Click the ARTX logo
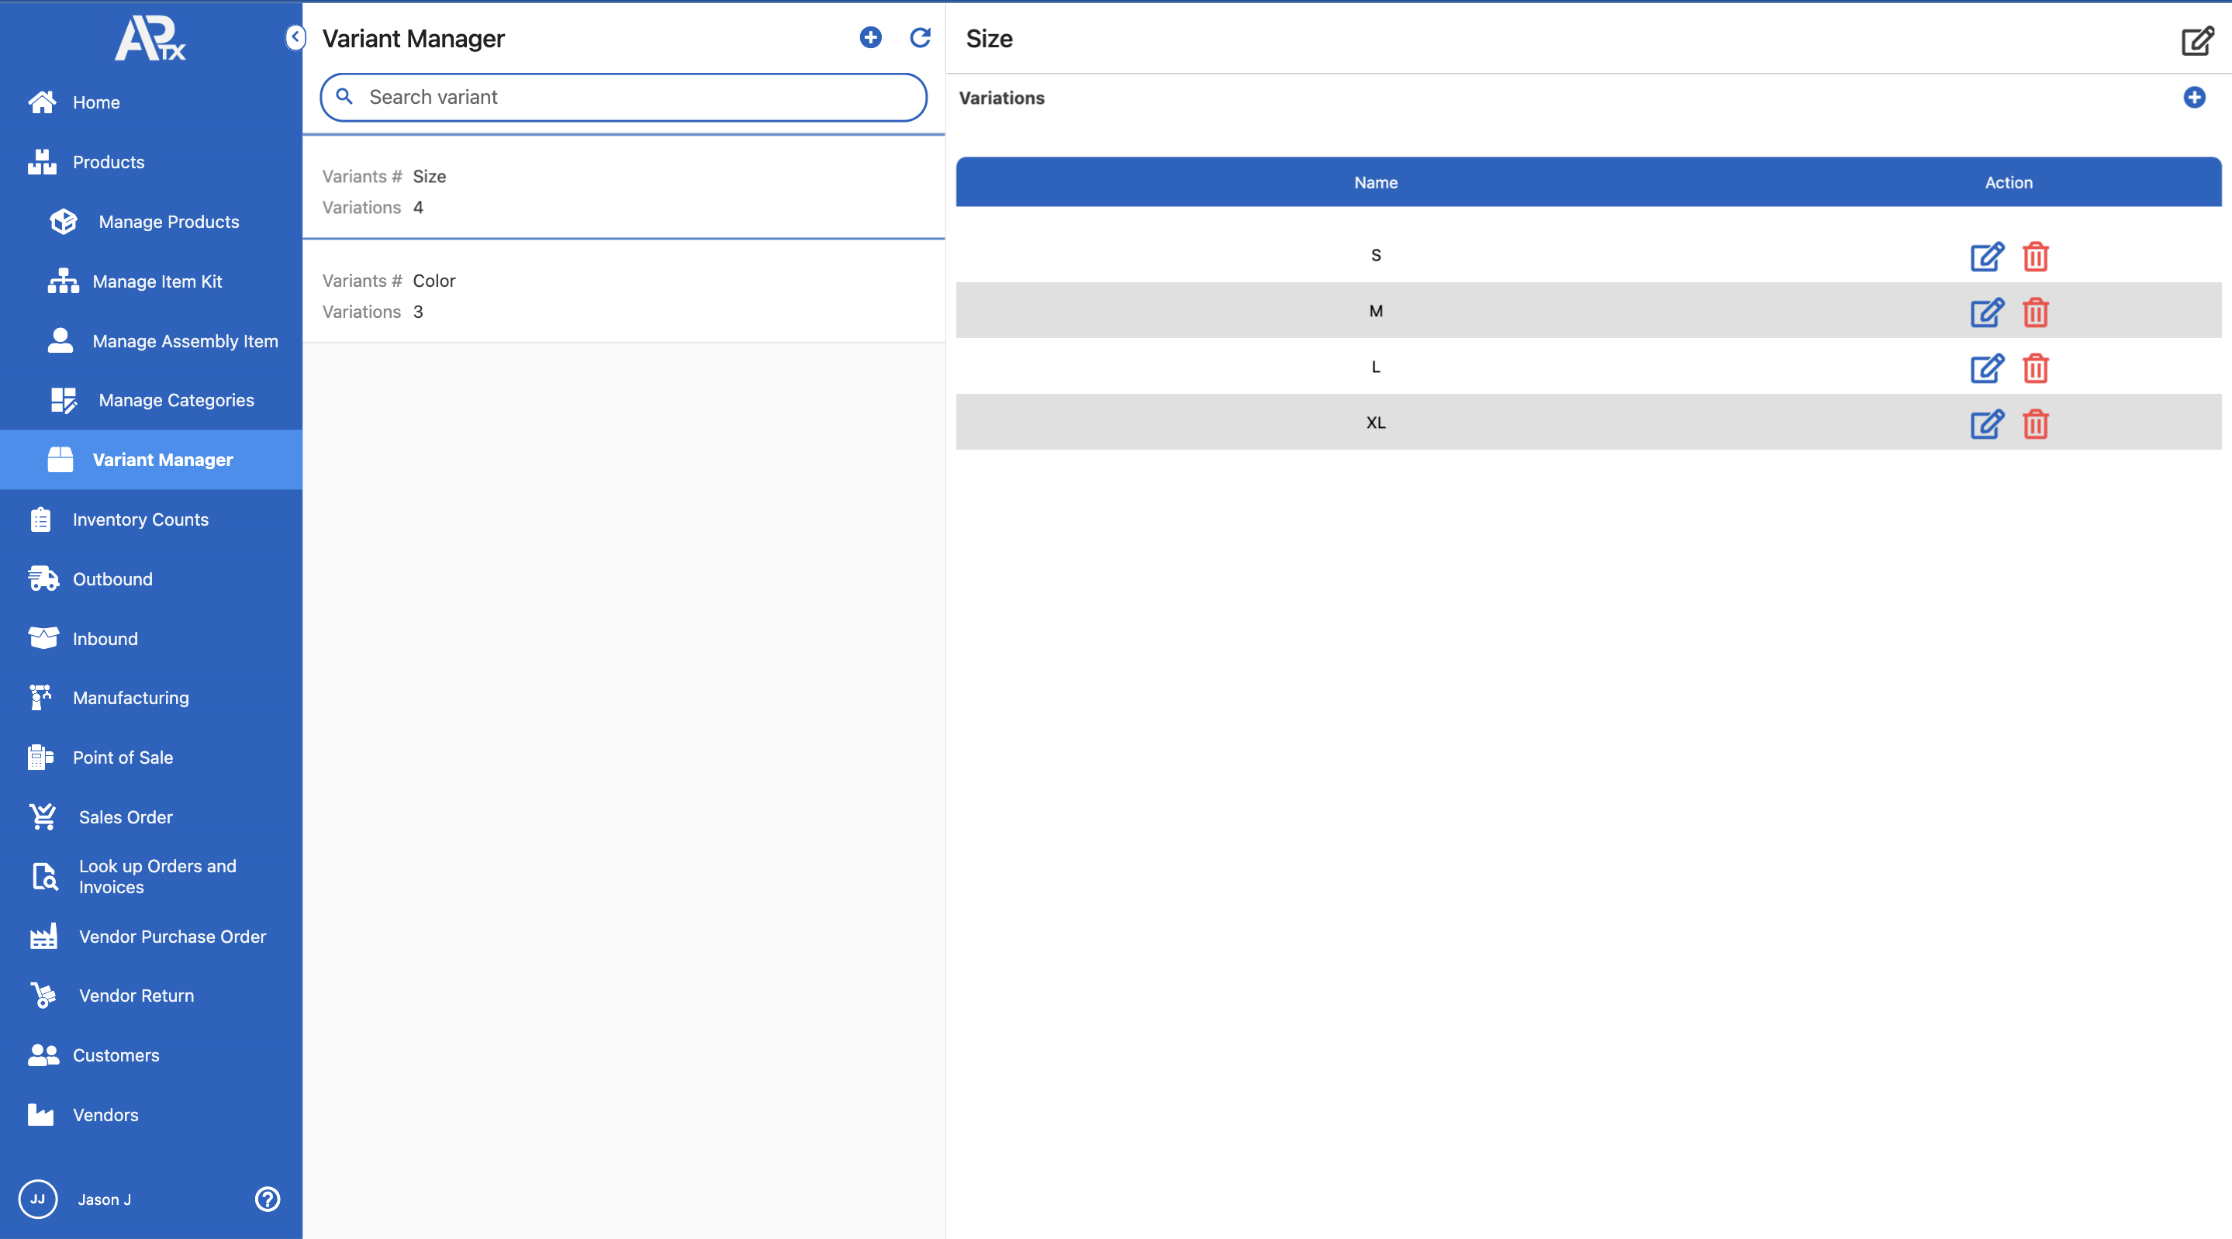Screen dimensions: 2232x1239 click(x=150, y=39)
